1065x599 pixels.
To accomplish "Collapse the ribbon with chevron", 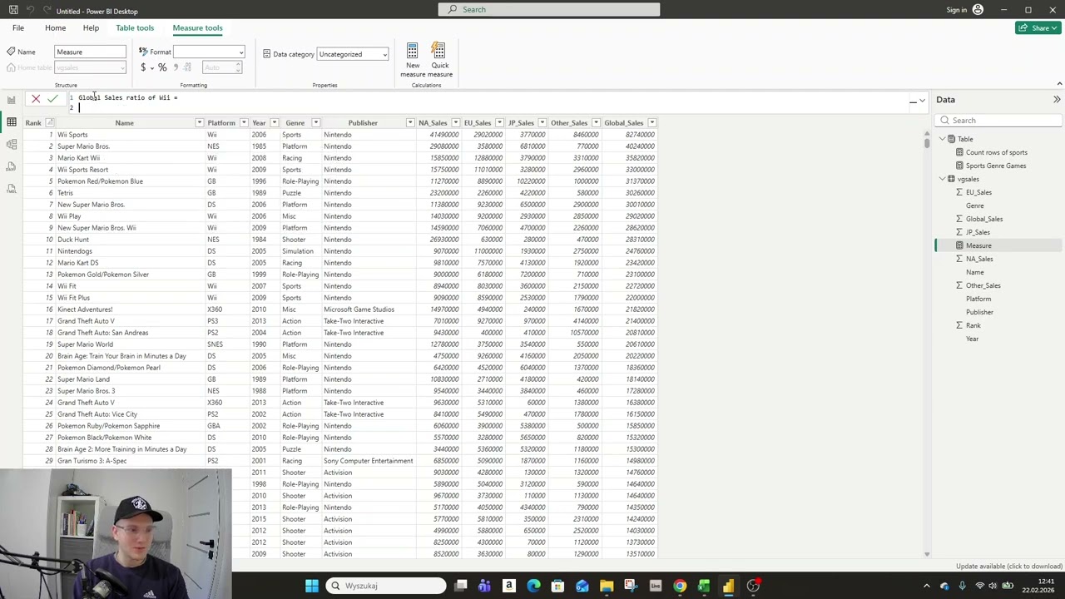I will 1059,84.
